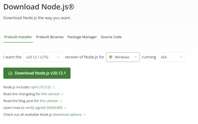The image size is (198, 124).
Task: Open the download options link
Action: (67, 115)
